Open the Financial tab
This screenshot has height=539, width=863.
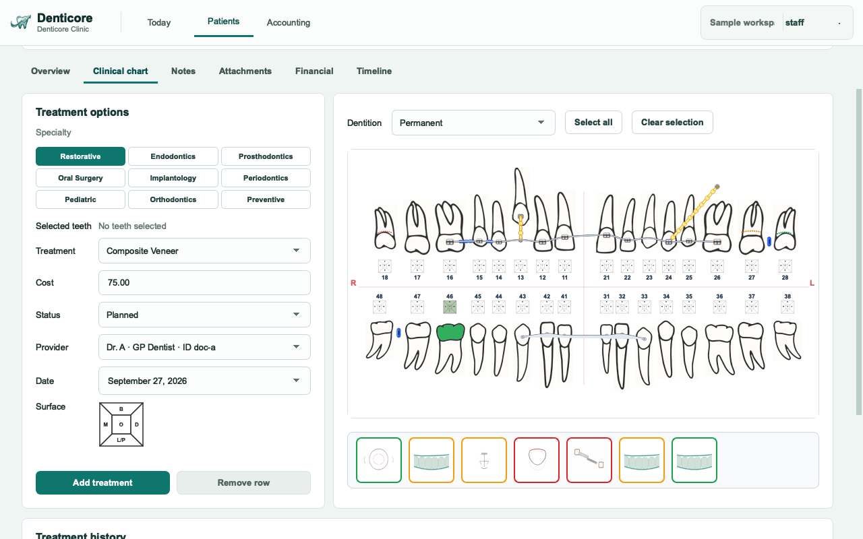pyautogui.click(x=314, y=71)
